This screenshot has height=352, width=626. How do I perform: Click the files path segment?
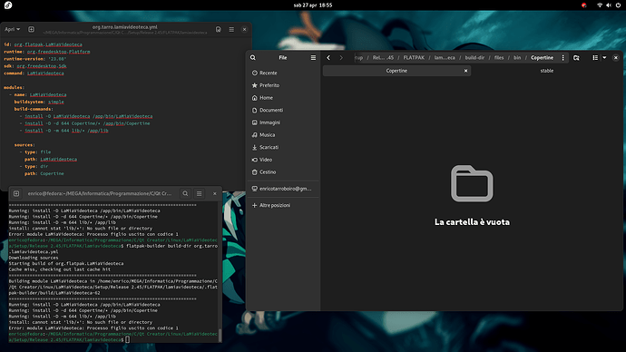499,57
